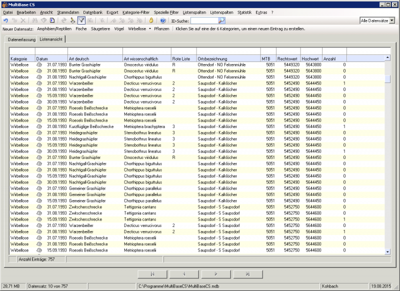400x291 pixels.
Task: Click the padlock icon in toolbar
Action: pyautogui.click(x=151, y=20)
